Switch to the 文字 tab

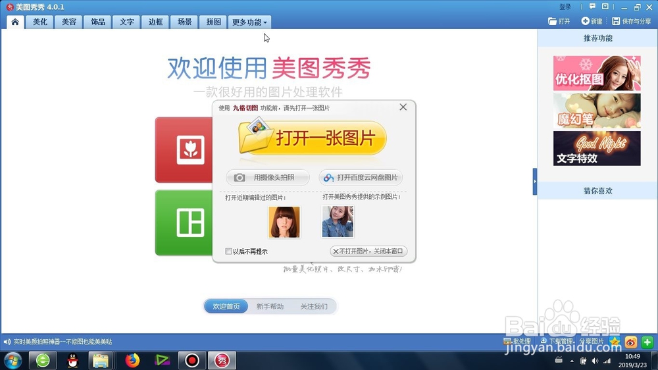point(127,22)
